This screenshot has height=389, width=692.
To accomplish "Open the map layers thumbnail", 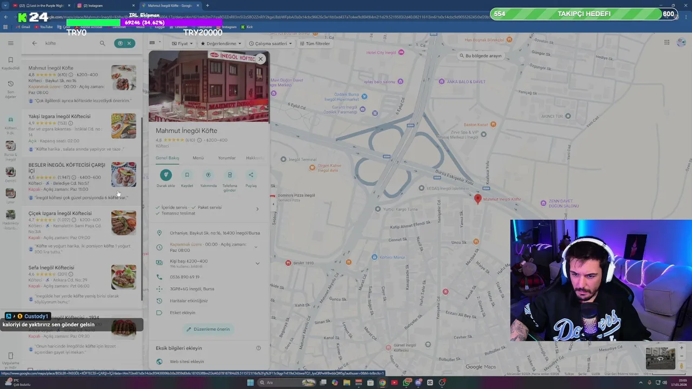I will tap(660, 358).
